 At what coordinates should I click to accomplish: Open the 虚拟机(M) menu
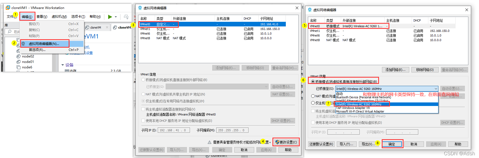(59, 17)
